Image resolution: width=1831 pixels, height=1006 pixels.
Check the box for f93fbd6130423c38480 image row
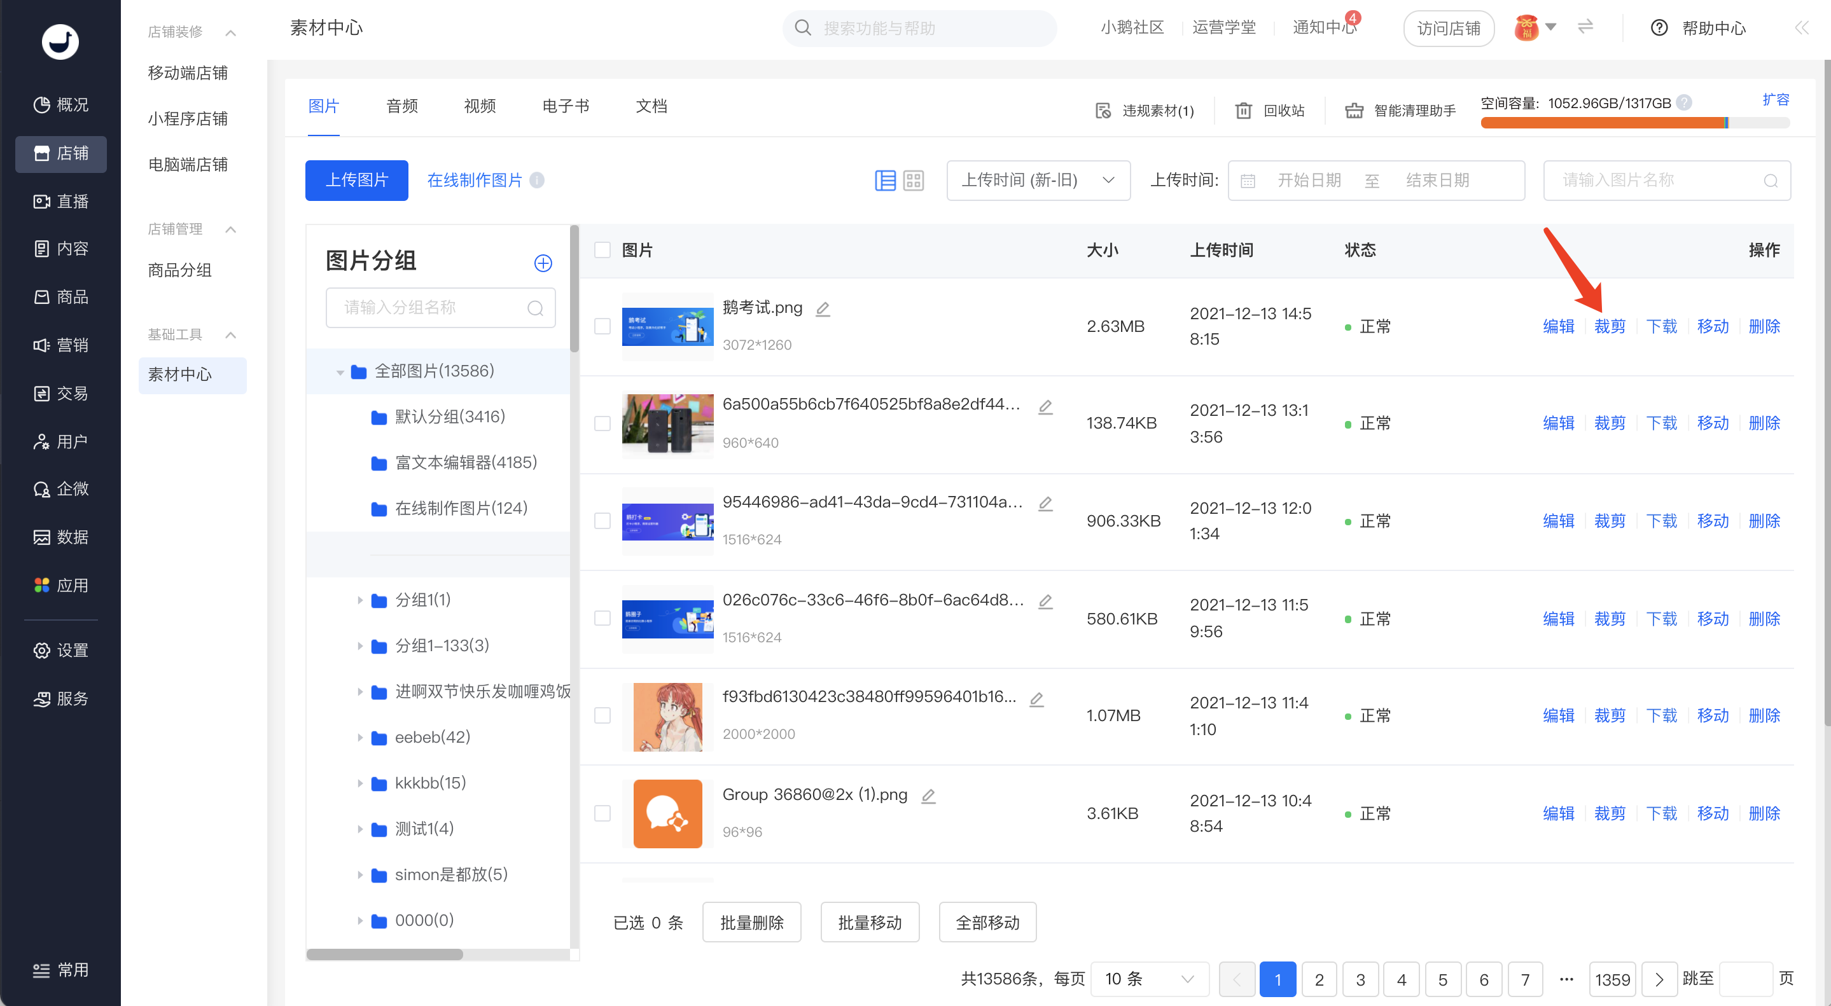point(602,716)
